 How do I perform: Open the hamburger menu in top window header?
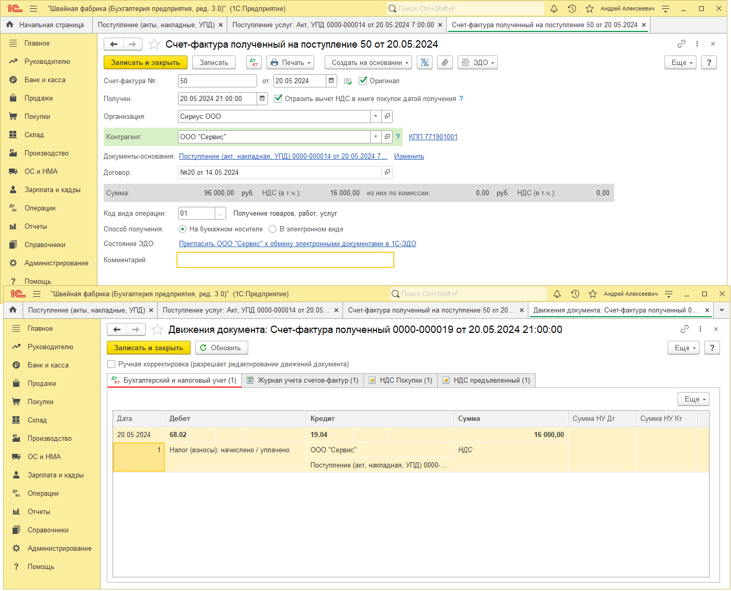point(34,8)
